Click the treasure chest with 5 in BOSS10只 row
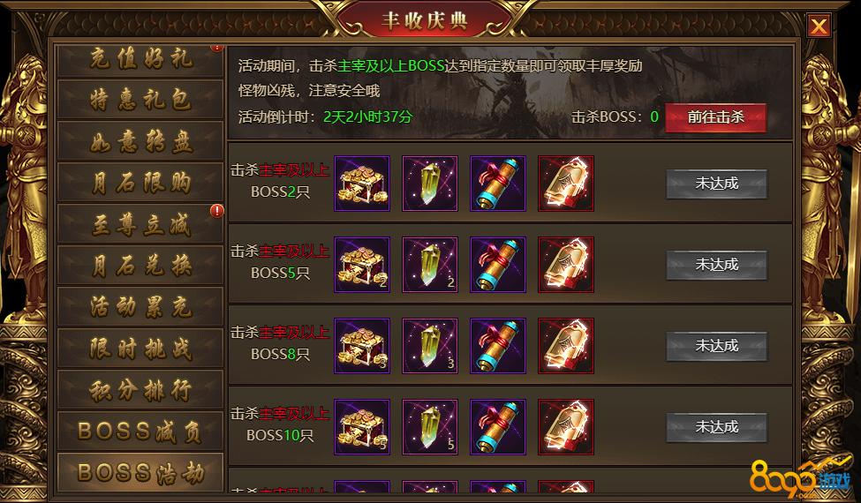861x503 pixels. click(362, 427)
